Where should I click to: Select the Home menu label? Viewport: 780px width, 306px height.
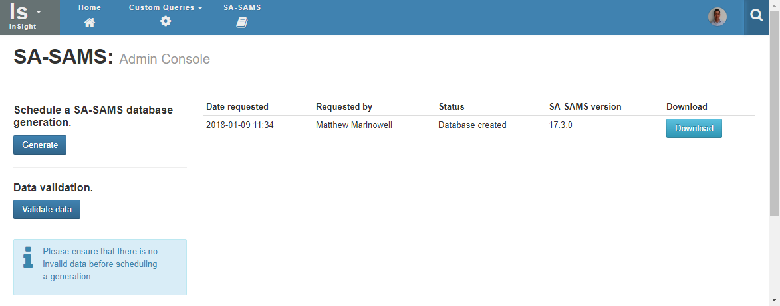pyautogui.click(x=90, y=7)
